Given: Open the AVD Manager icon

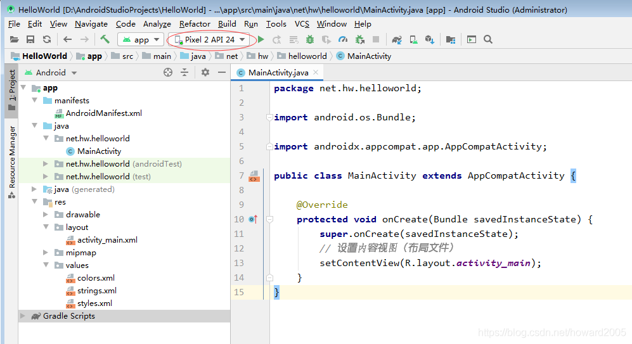Looking at the screenshot, I should [413, 39].
